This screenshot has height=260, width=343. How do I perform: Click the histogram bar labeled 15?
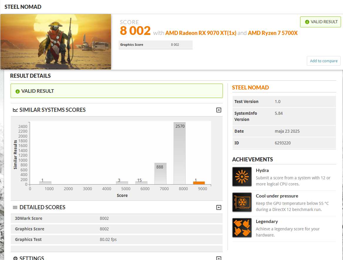pos(141,183)
